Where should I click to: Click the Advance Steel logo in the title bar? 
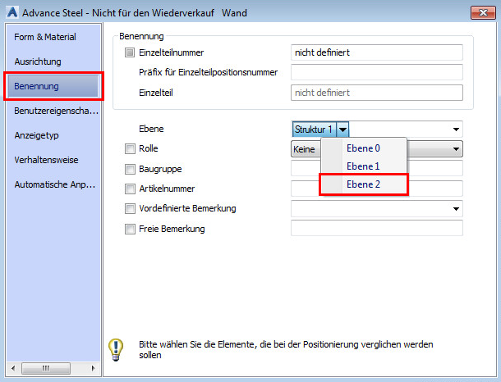[x=12, y=12]
